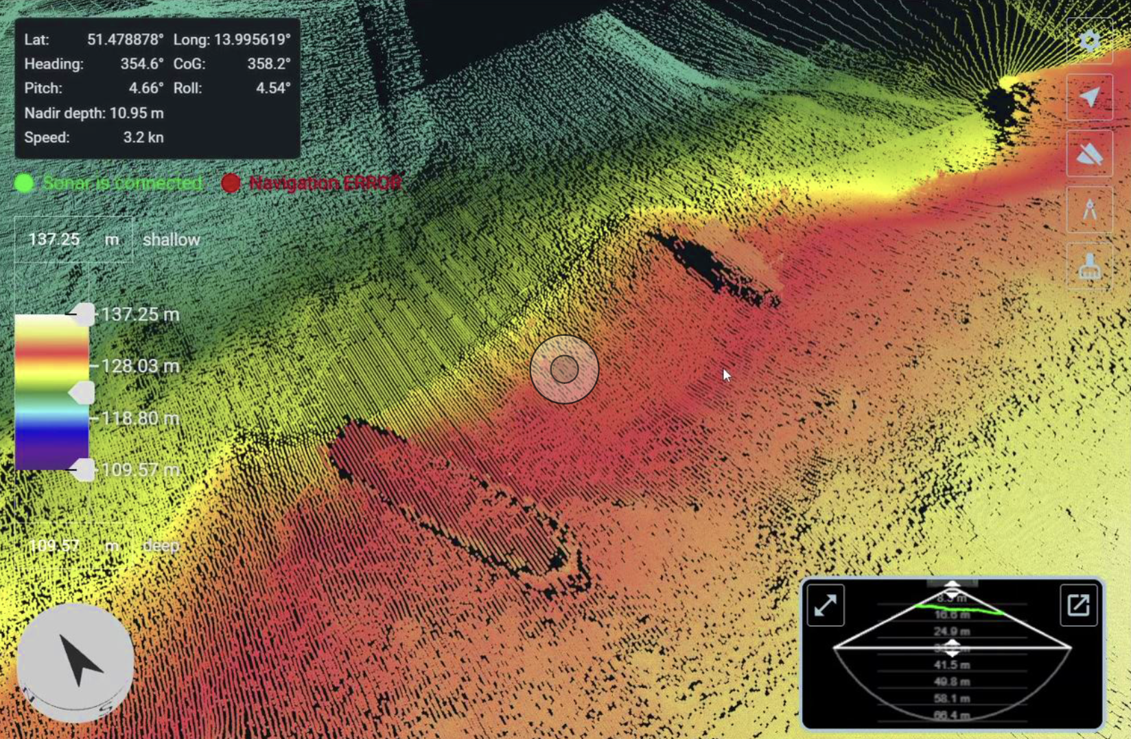Click the middle range arrow in sonar view

(x=952, y=646)
